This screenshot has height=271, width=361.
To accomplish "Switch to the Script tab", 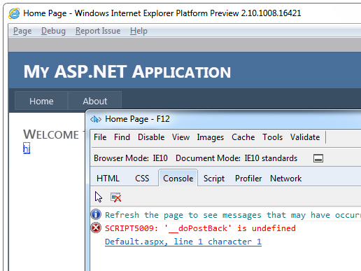I will point(214,179).
